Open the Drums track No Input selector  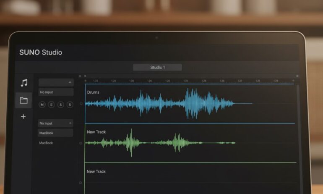click(x=56, y=92)
